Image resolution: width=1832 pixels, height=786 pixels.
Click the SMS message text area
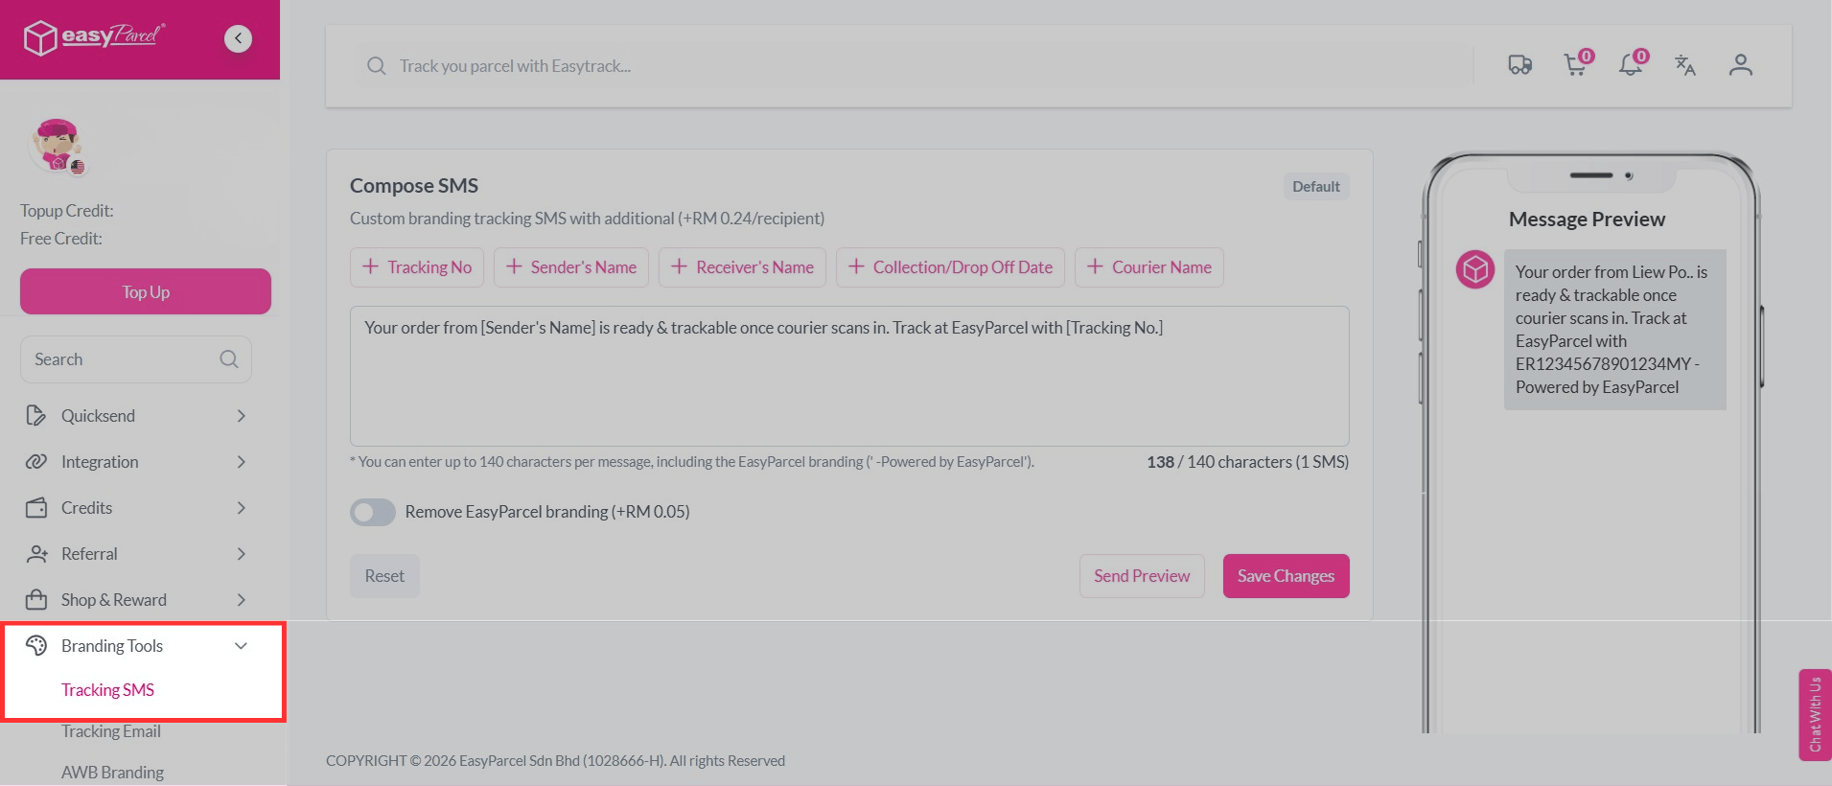pyautogui.click(x=849, y=376)
